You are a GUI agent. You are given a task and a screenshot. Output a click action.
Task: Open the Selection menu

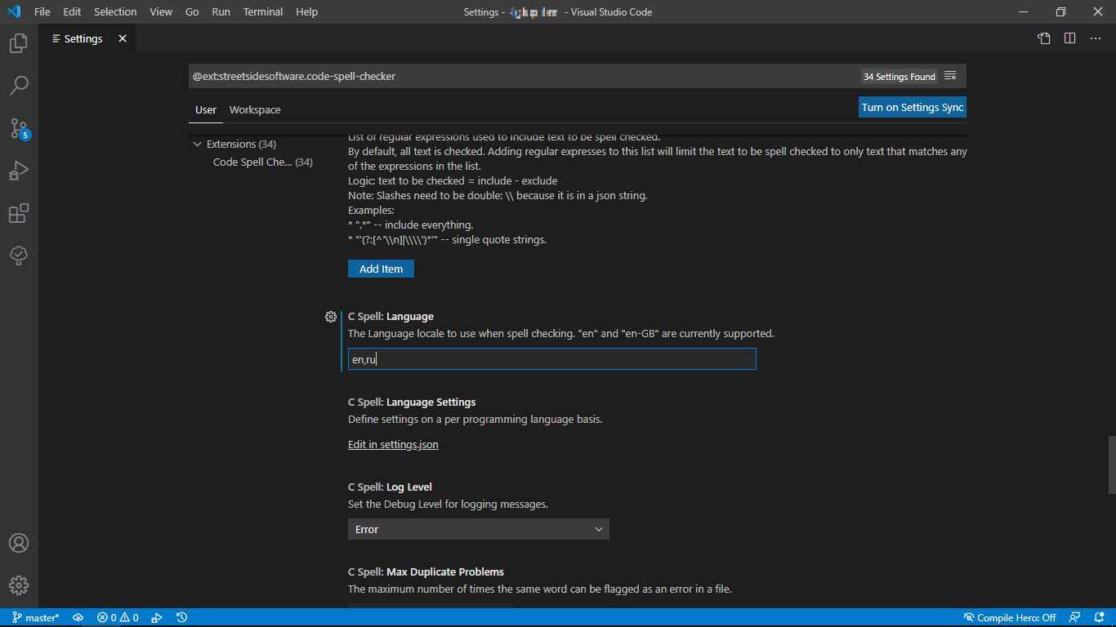coord(115,11)
